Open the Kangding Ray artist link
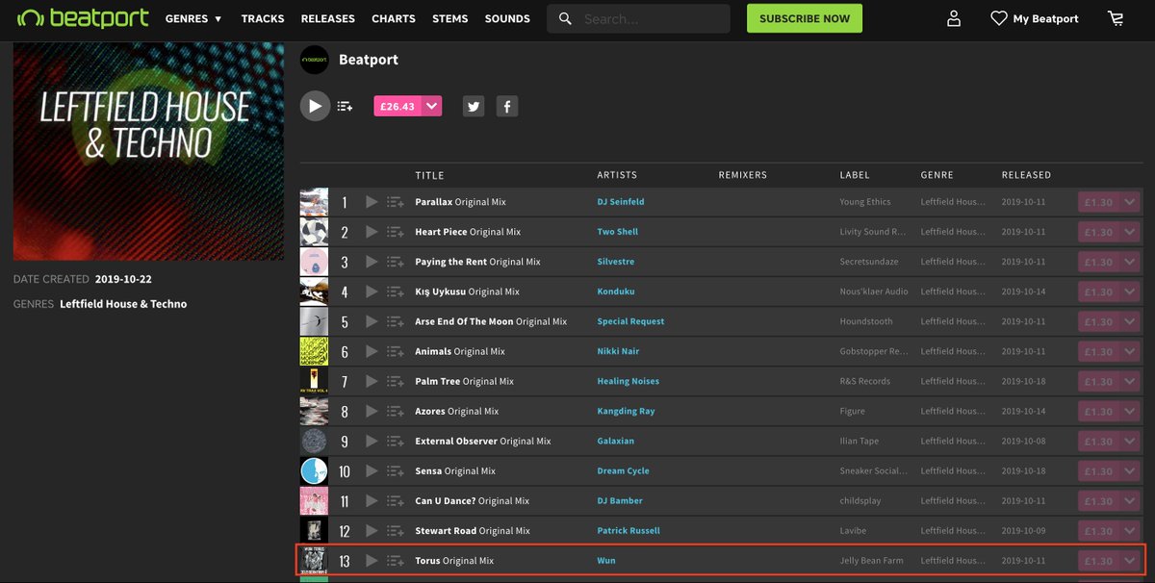 [626, 411]
